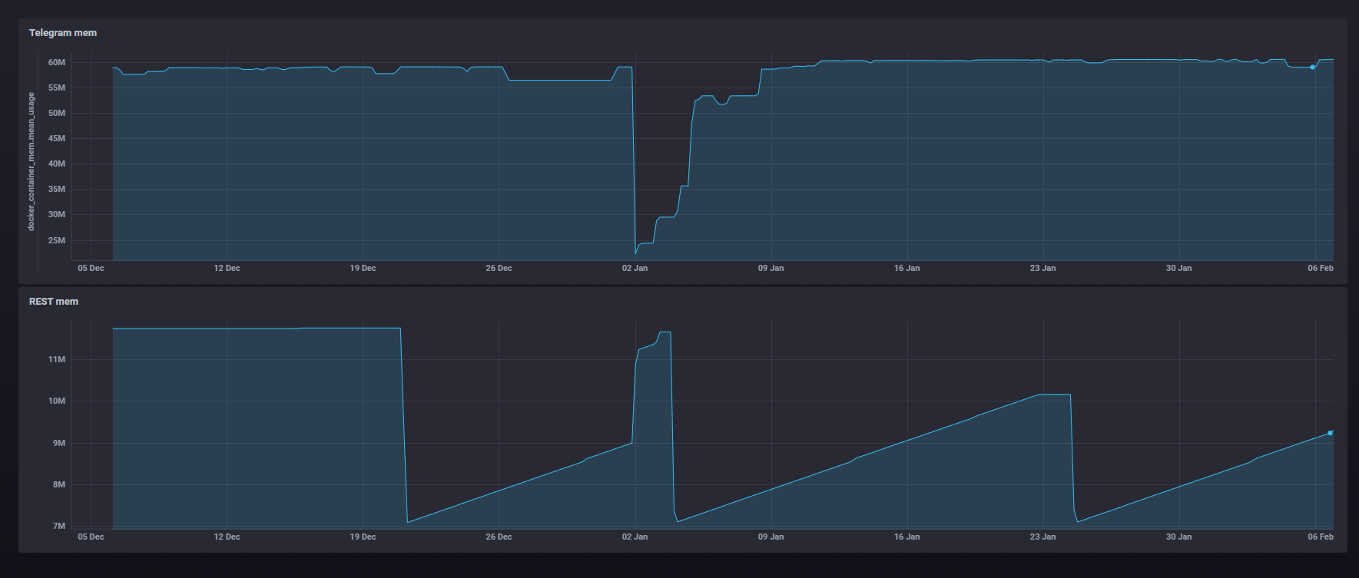1359x578 pixels.
Task: Pick 16 Jan on REST mem time axis
Action: point(907,537)
